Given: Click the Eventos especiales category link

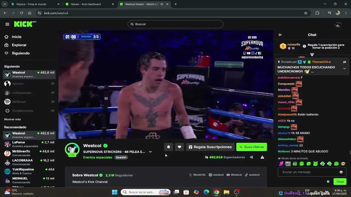Looking at the screenshot, I should (98, 157).
